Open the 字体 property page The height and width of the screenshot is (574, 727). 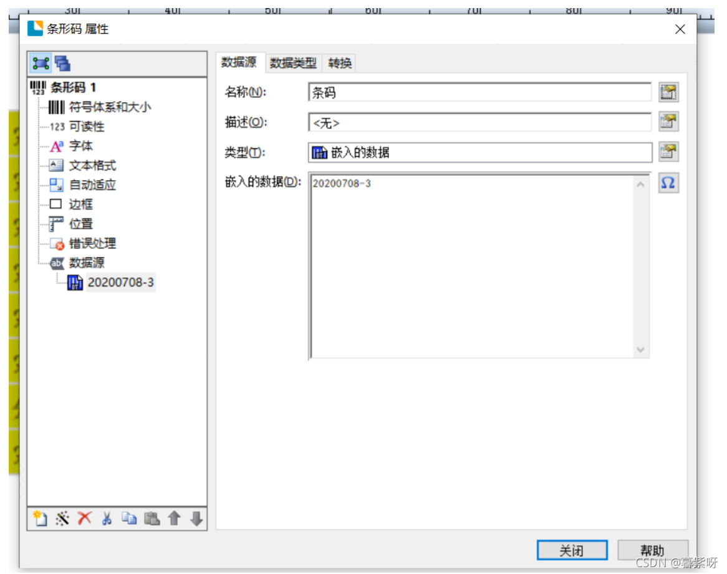pos(80,146)
